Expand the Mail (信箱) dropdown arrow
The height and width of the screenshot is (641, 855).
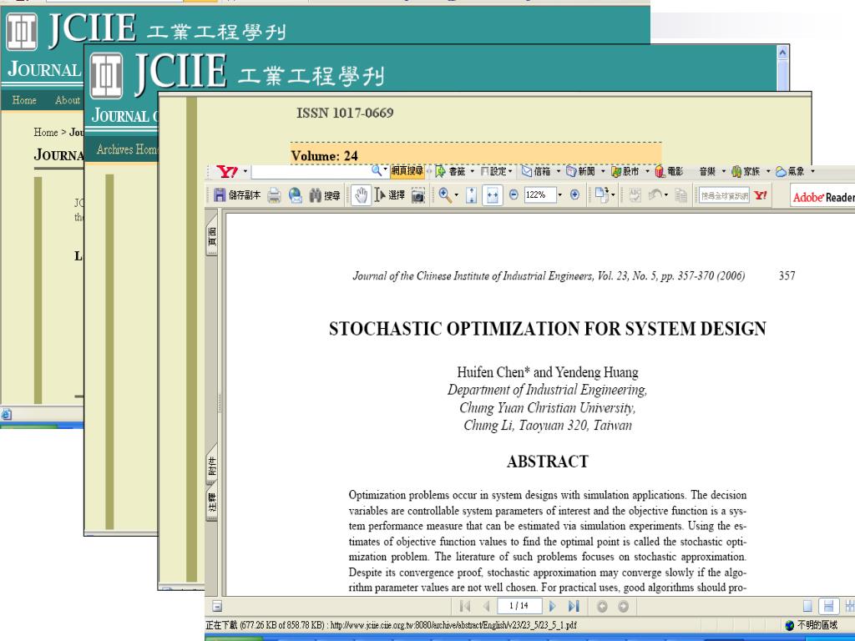(x=559, y=172)
